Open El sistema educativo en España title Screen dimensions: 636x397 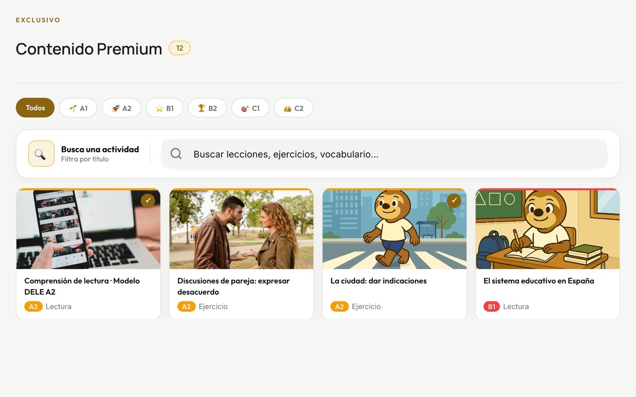pos(539,281)
